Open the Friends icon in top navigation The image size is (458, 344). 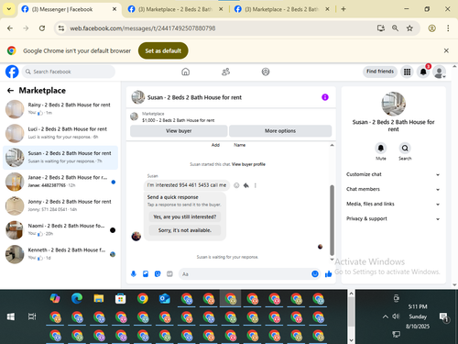[225, 72]
